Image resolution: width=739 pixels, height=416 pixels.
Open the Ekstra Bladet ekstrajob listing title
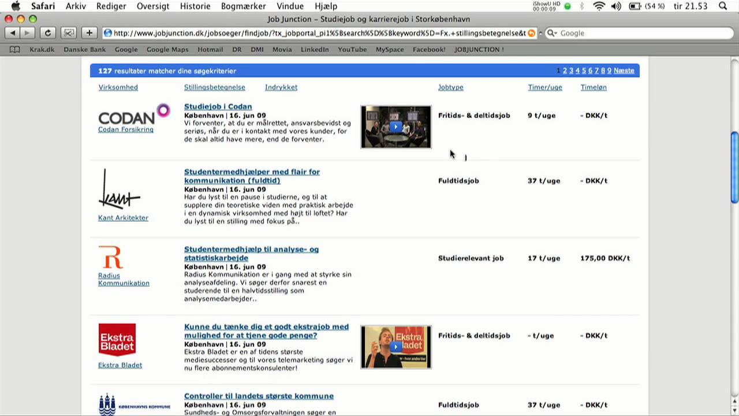click(x=266, y=331)
